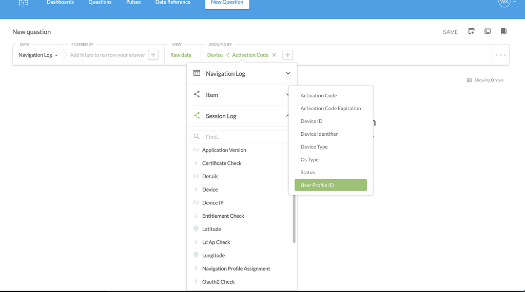Open the three dots more options menu
The width and height of the screenshot is (525, 292).
point(500,55)
